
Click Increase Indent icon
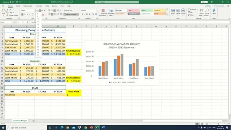point(61,14)
